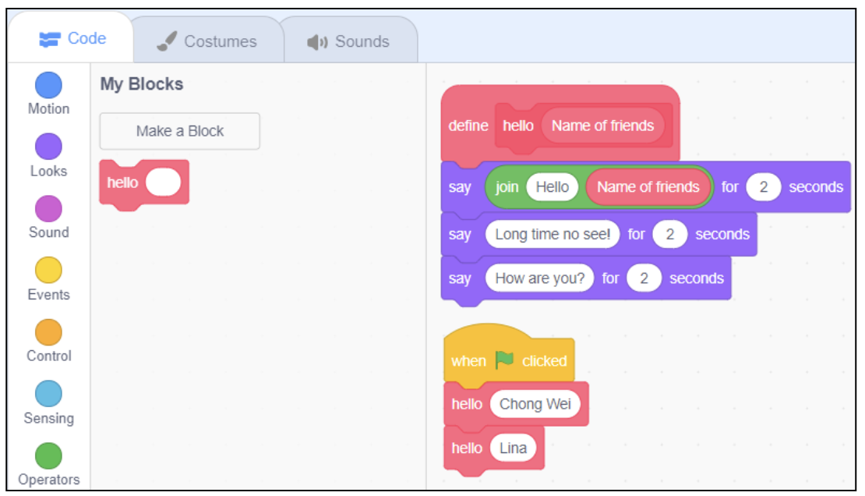Click the 'Lina' input field

point(513,448)
